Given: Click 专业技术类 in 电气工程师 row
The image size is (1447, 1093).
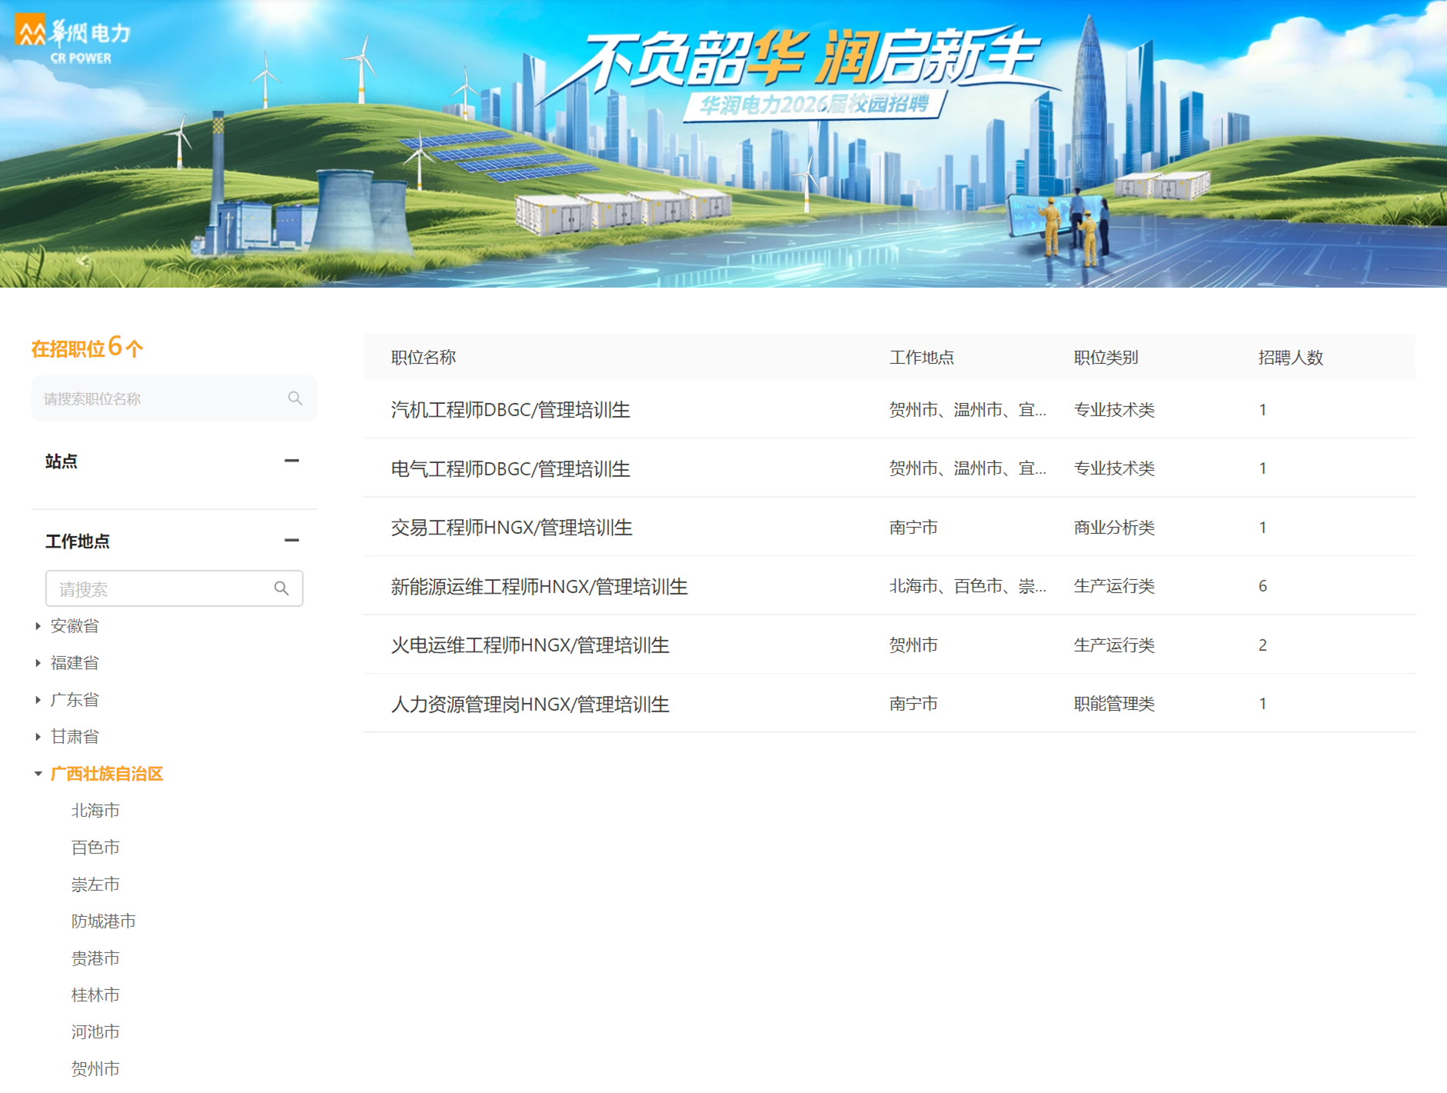Looking at the screenshot, I should (x=1114, y=468).
